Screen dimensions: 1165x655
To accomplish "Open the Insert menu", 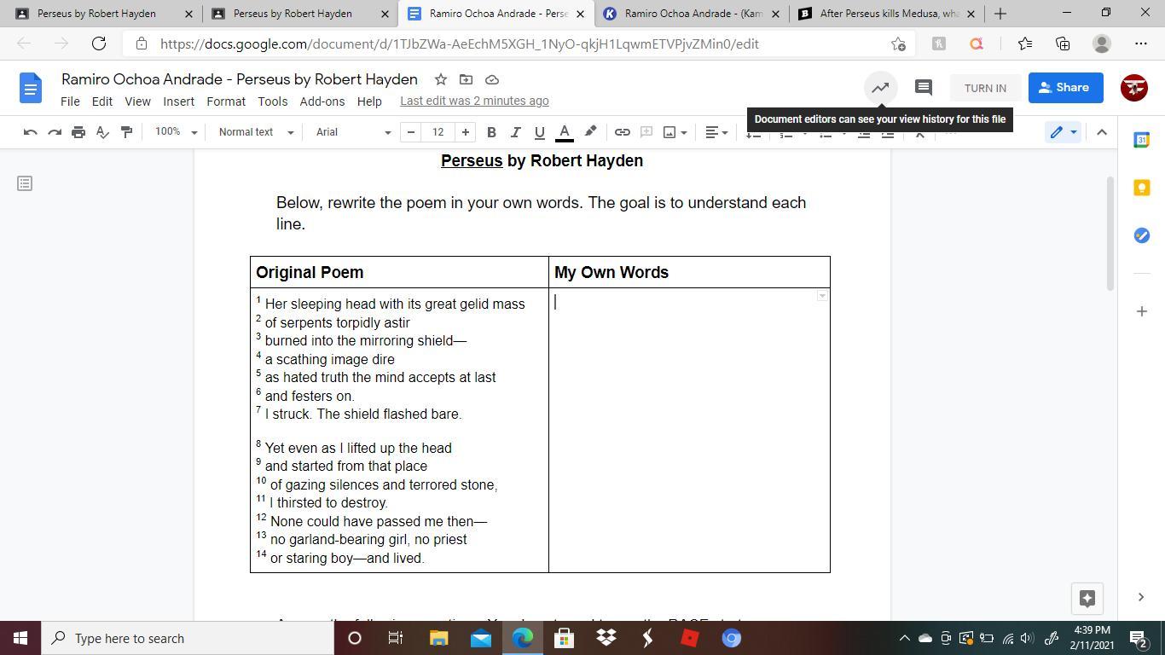I will pyautogui.click(x=179, y=101).
